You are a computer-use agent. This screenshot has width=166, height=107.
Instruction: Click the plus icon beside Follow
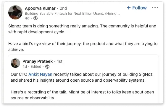click(129, 8)
